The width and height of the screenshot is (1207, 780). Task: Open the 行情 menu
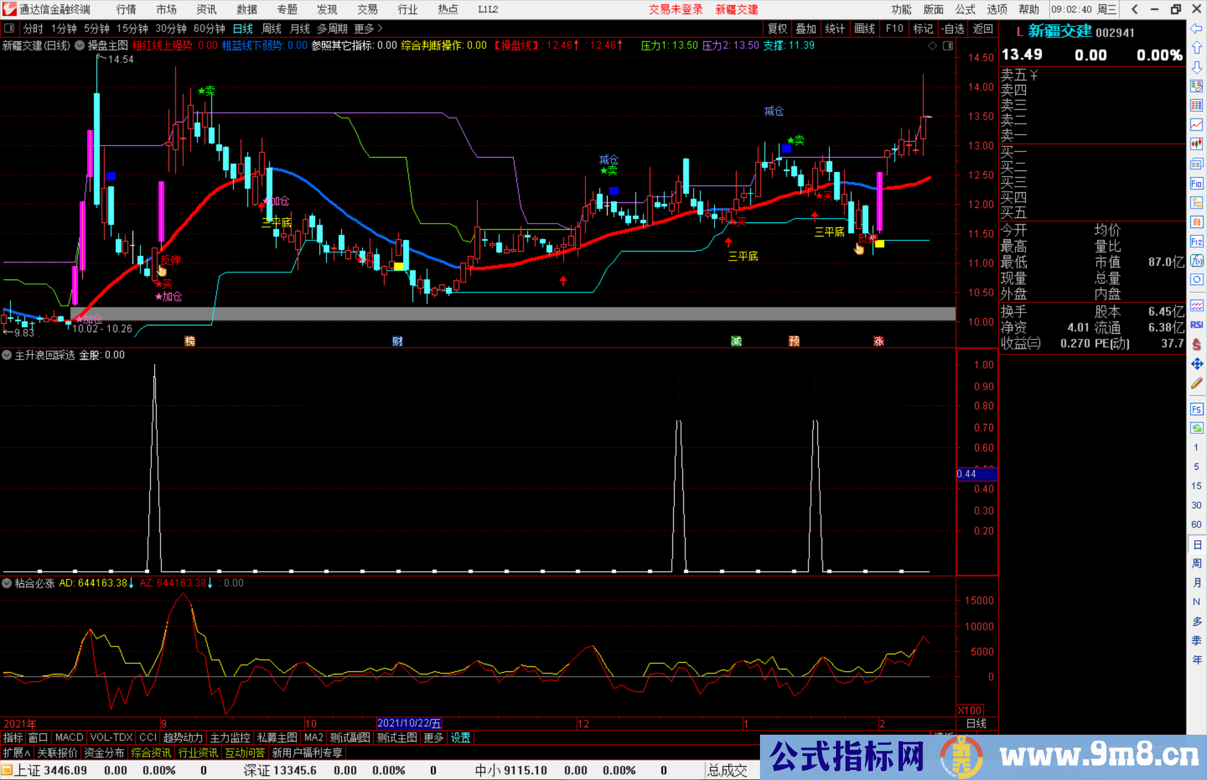[x=126, y=10]
